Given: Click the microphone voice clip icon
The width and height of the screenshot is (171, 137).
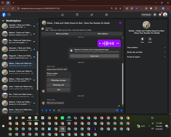Looking at the screenshot, I should coord(42,110).
